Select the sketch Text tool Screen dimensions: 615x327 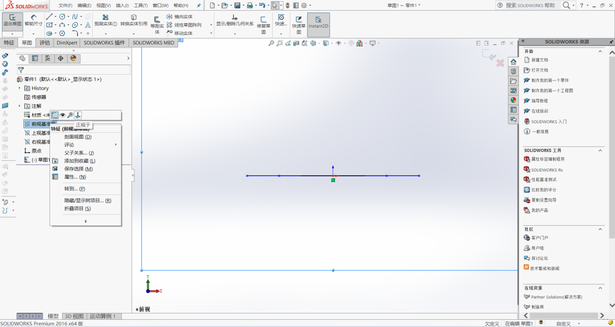[88, 25]
